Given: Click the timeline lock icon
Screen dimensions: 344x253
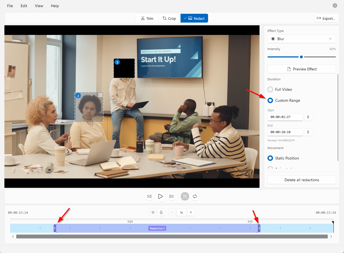Looking at the screenshot, I should [161, 212].
